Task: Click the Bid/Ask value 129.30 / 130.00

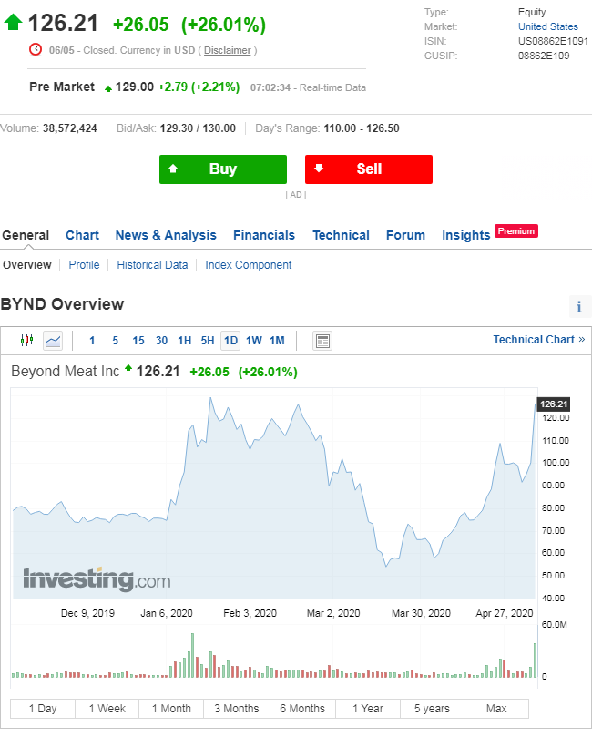Action: coord(198,128)
